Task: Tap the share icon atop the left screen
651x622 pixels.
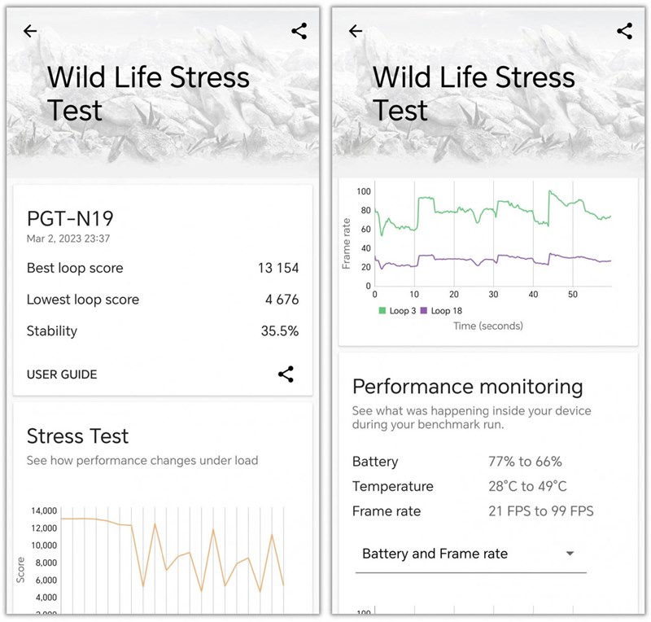Action: pyautogui.click(x=299, y=32)
